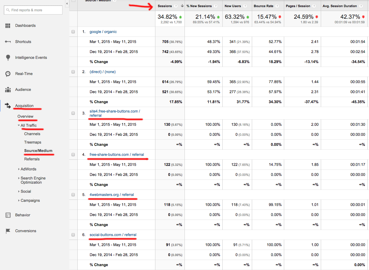Image resolution: width=369 pixels, height=270 pixels.
Task: Open Avg. Session Duration help icon
Action: pyautogui.click(x=361, y=6)
